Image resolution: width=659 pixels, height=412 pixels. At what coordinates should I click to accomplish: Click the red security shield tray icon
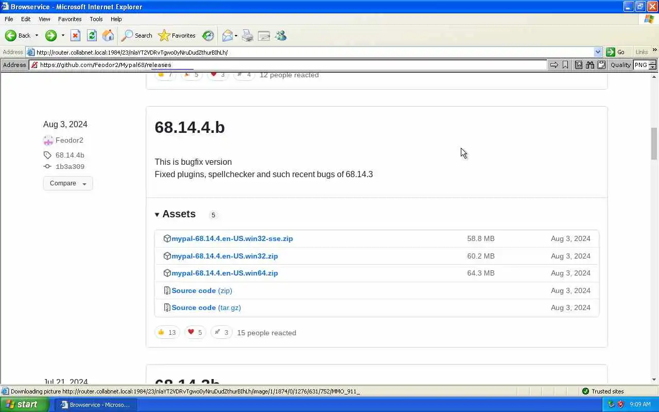(620, 404)
